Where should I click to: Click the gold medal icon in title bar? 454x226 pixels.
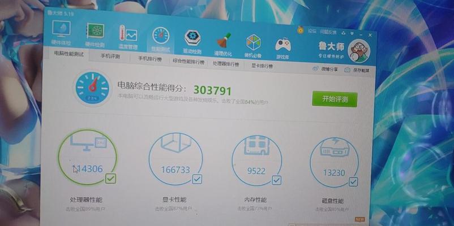(301, 30)
